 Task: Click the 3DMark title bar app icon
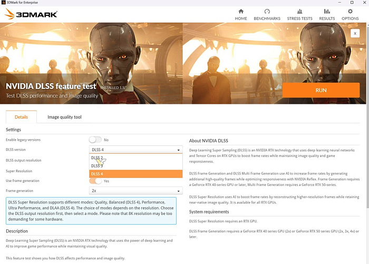(x=3, y=2)
